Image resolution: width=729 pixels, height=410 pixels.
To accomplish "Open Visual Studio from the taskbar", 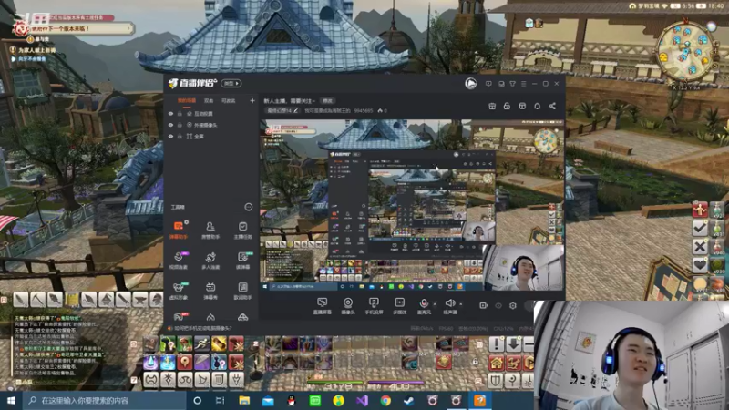I will click(362, 400).
